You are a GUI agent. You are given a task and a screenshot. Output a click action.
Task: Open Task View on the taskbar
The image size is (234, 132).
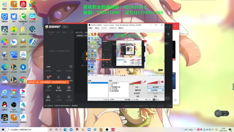(56, 129)
